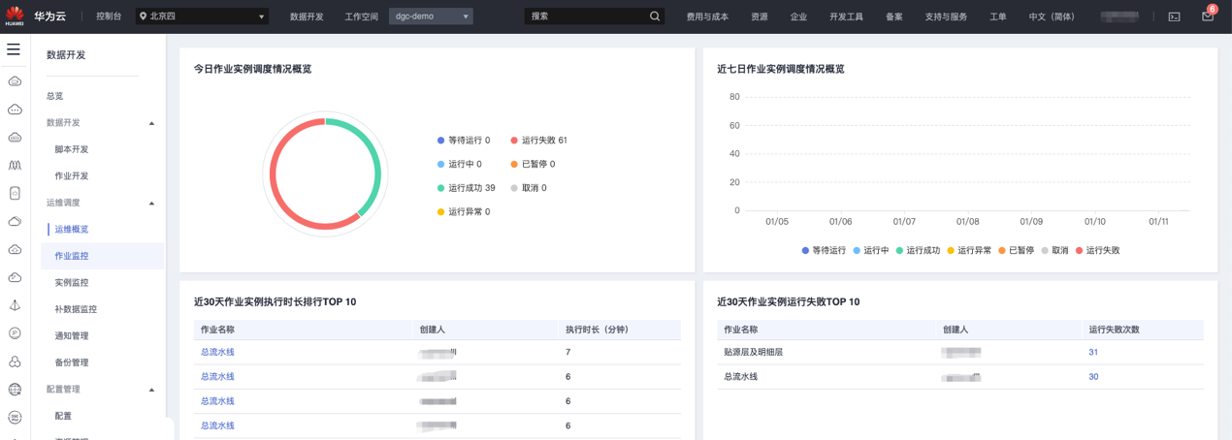Collapse the 配置管理 sidebar section
Image resolution: width=1232 pixels, height=440 pixels.
(x=151, y=390)
